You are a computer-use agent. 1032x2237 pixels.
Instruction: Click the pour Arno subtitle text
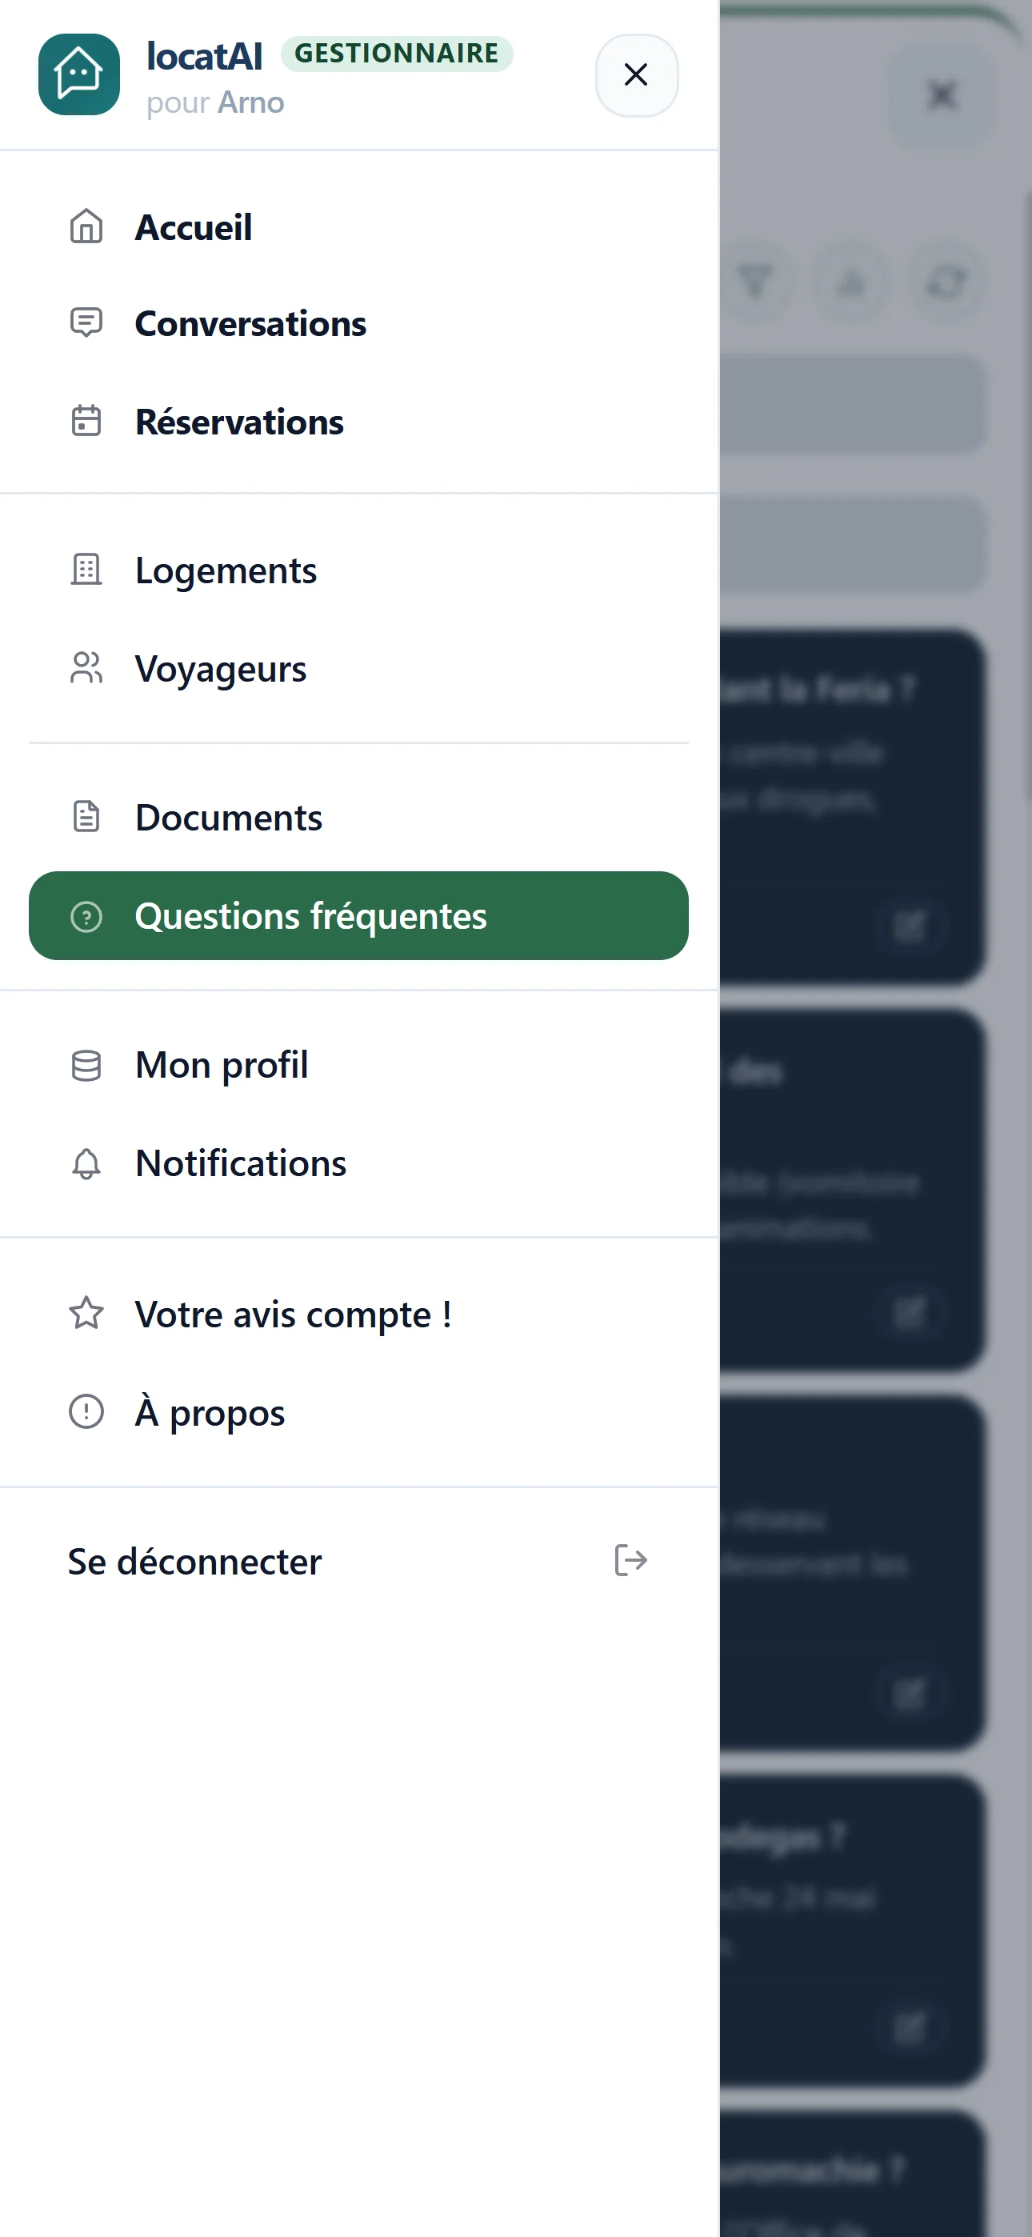click(x=215, y=102)
